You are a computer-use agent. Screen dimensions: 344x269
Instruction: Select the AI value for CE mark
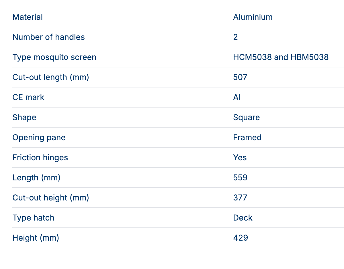237,98
